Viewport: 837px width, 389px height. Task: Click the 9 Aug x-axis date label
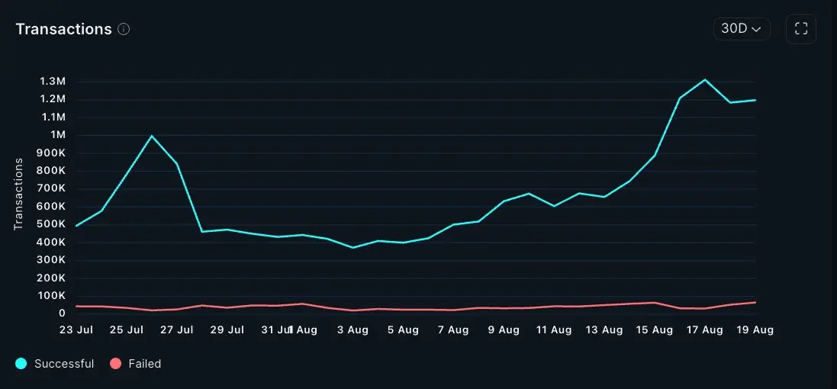[x=504, y=330]
